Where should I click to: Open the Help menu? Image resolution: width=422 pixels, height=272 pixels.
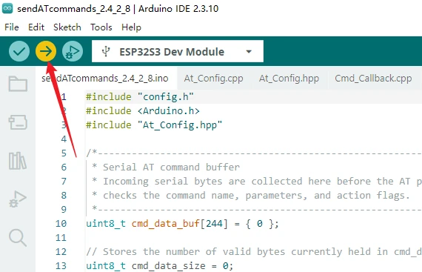(x=131, y=27)
